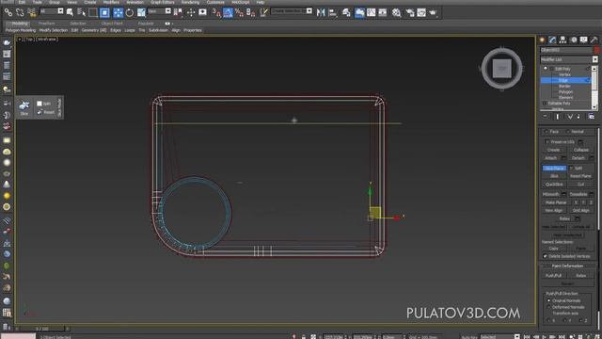Click the Make Planar button

click(556, 202)
